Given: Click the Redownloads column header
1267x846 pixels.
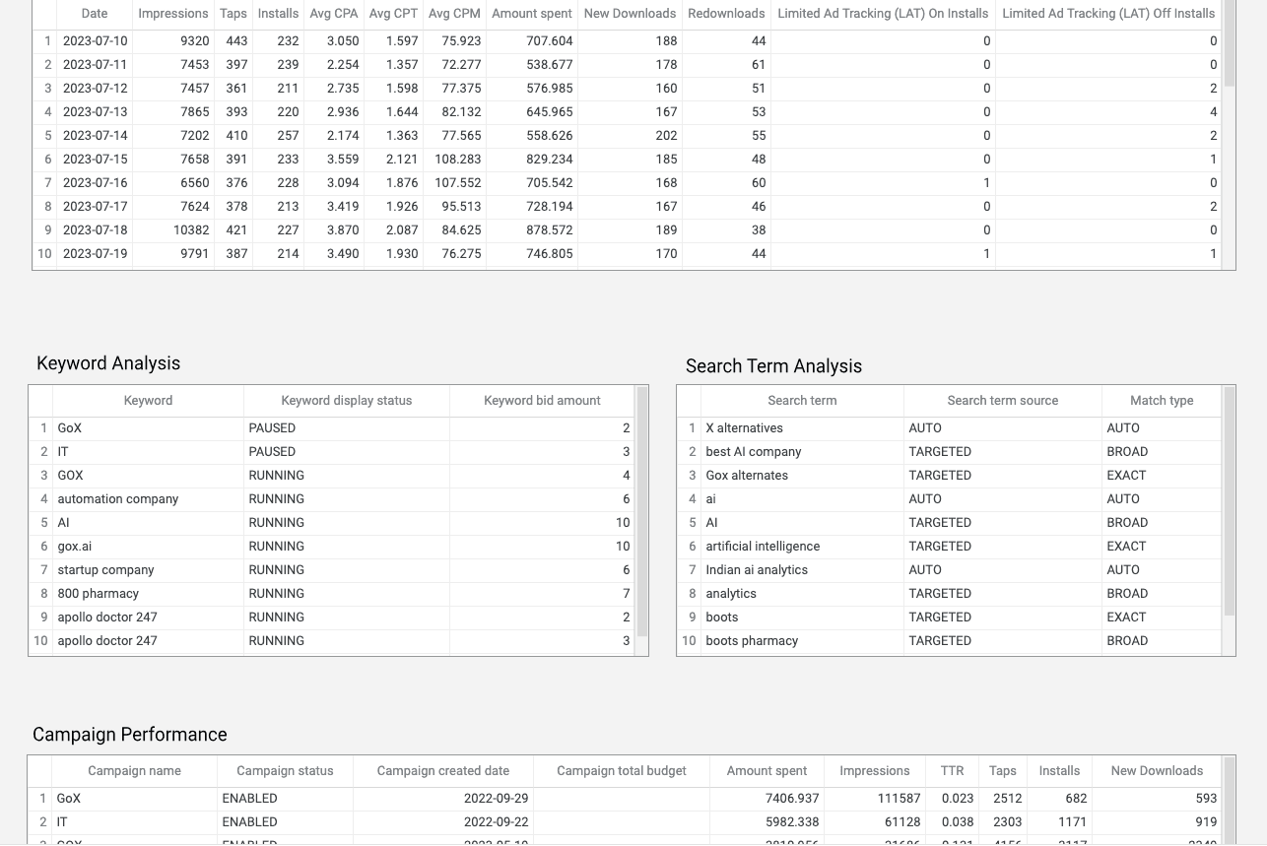Looking at the screenshot, I should (x=726, y=14).
